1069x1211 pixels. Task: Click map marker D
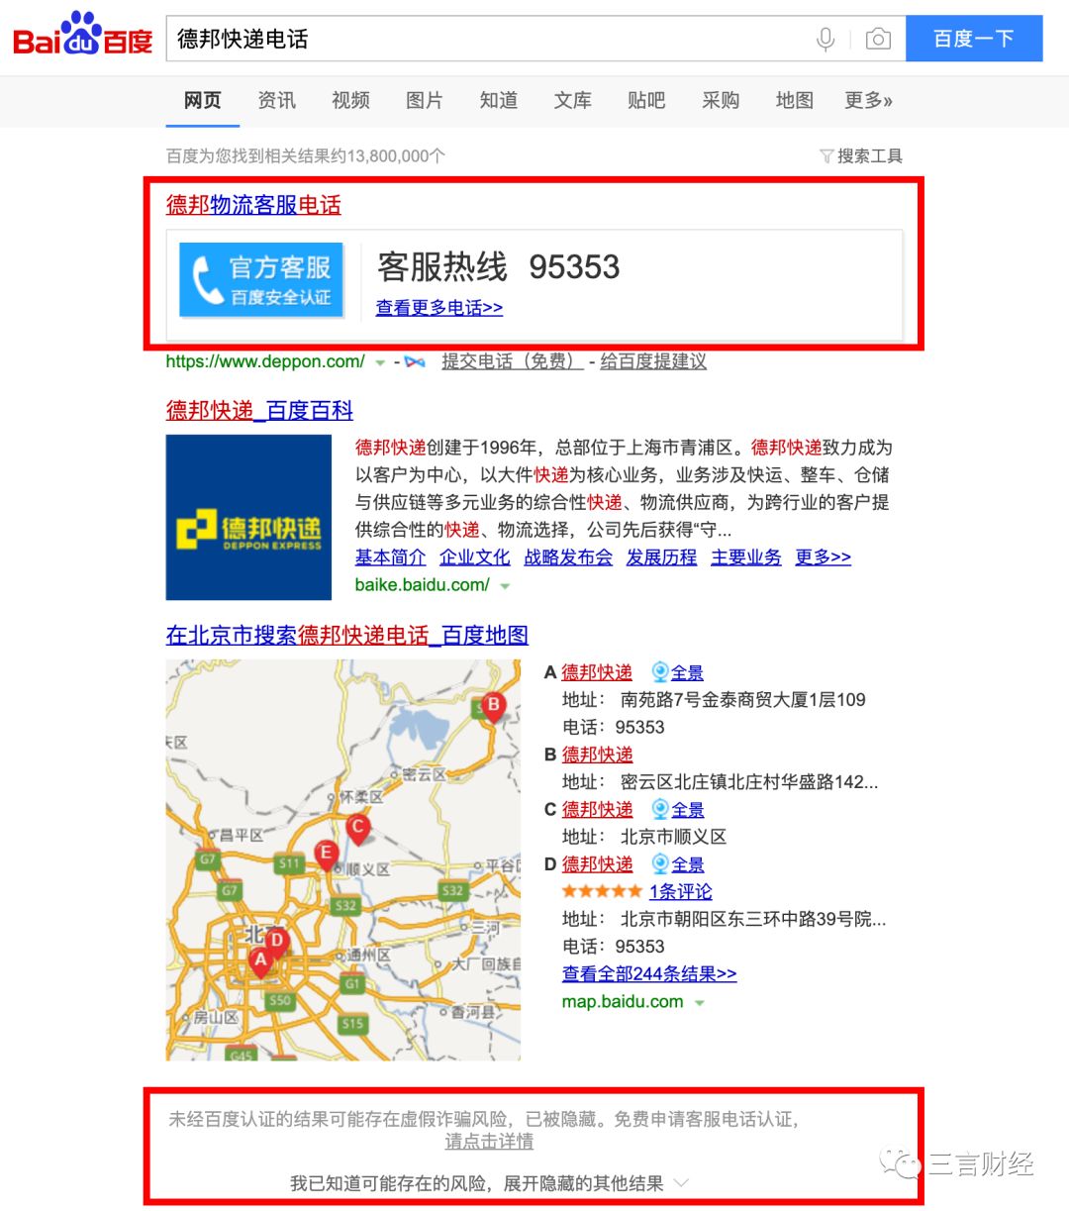[277, 942]
